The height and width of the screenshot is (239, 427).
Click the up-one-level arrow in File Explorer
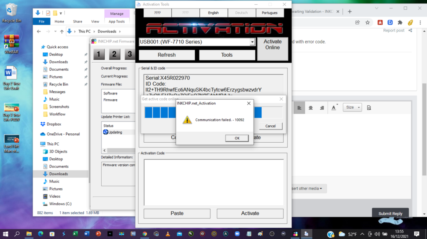pyautogui.click(x=62, y=32)
